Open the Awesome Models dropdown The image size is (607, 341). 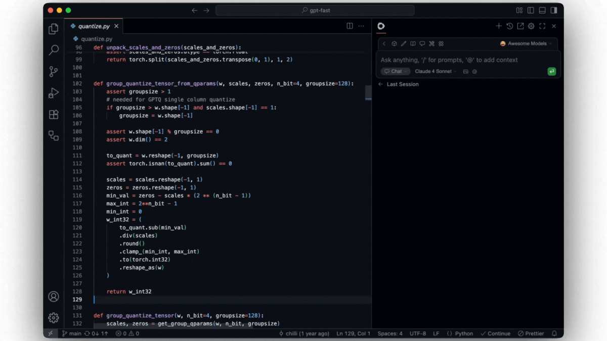coord(526,43)
